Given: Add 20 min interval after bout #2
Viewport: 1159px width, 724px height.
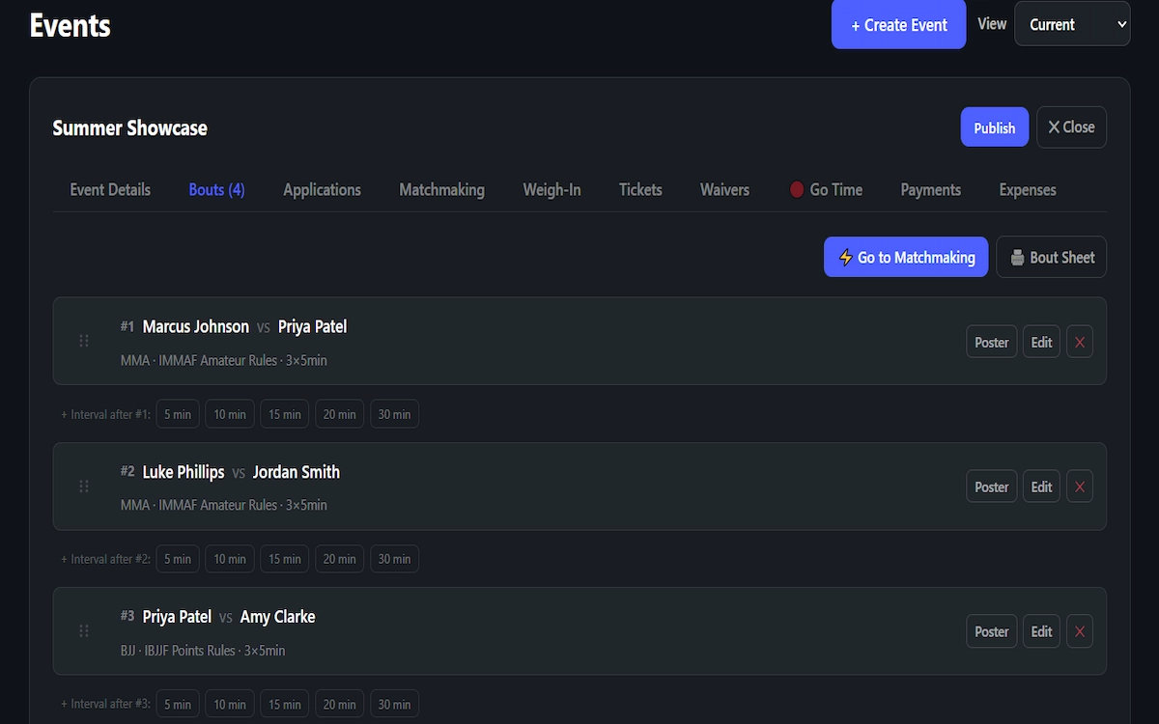Looking at the screenshot, I should pyautogui.click(x=340, y=559).
